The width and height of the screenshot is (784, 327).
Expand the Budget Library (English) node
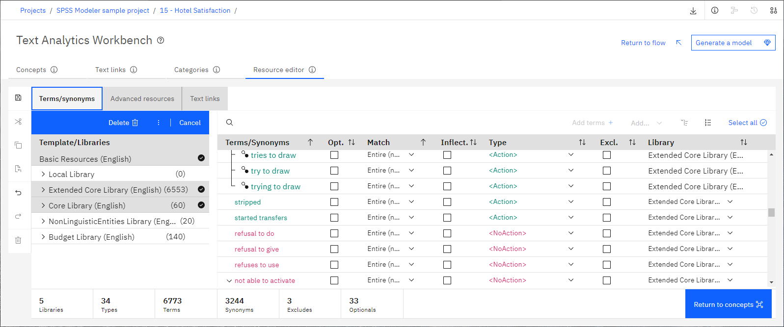click(x=43, y=237)
